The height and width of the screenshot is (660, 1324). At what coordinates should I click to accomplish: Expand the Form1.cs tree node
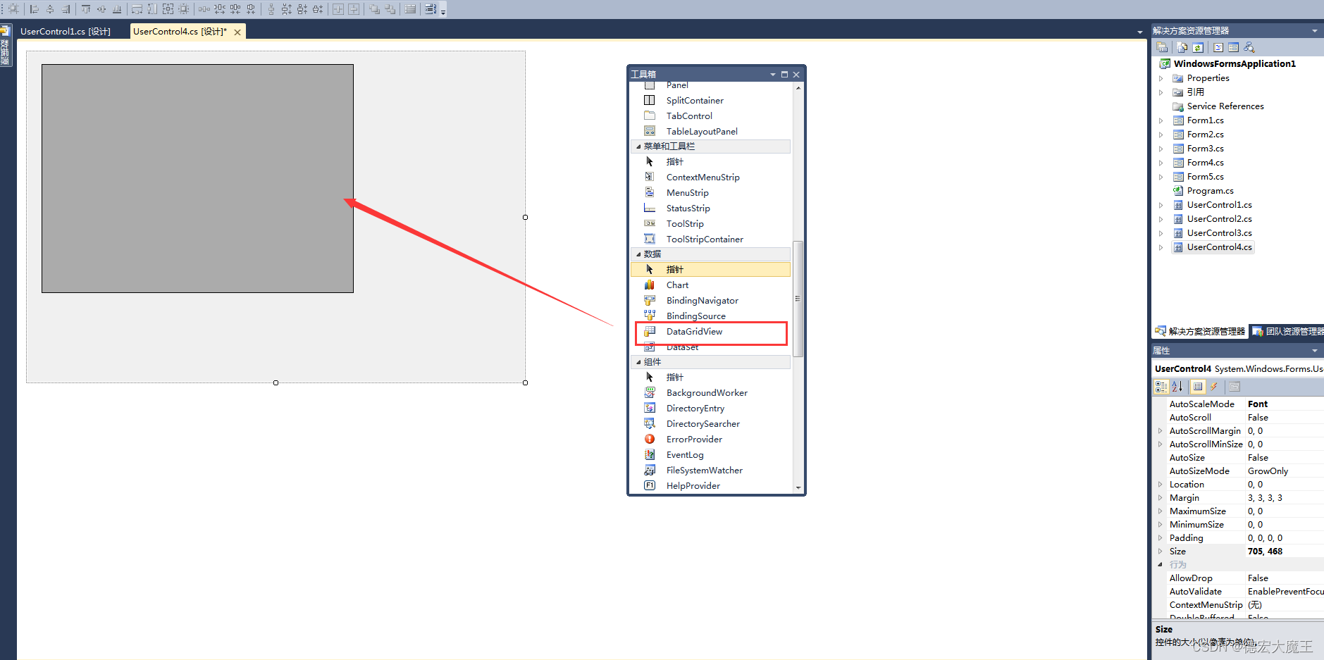coord(1161,120)
